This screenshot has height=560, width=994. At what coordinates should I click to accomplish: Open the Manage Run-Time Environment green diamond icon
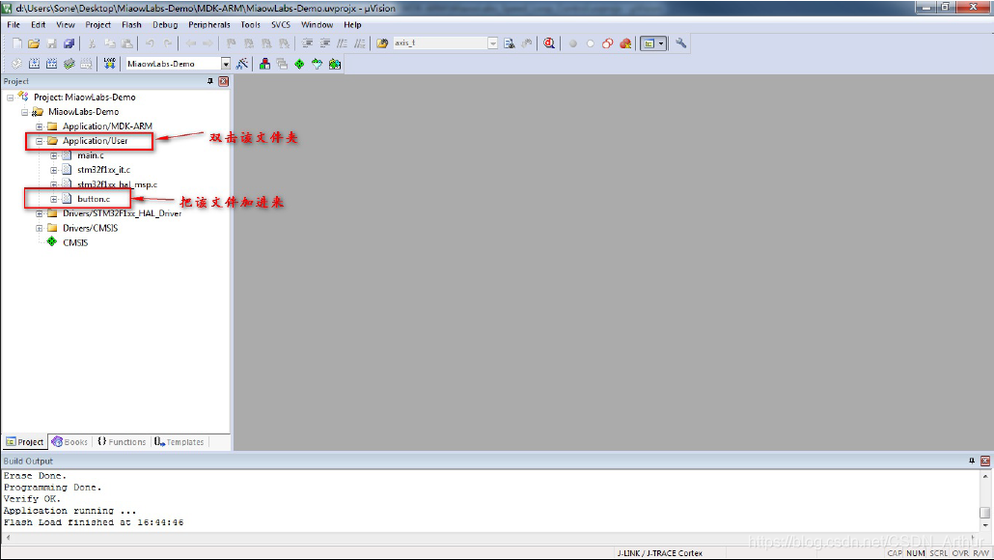click(299, 64)
